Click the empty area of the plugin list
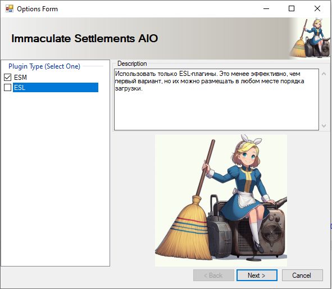Screen dimensions: 332x289 56,178
